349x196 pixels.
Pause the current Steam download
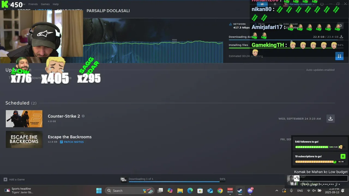tap(339, 56)
